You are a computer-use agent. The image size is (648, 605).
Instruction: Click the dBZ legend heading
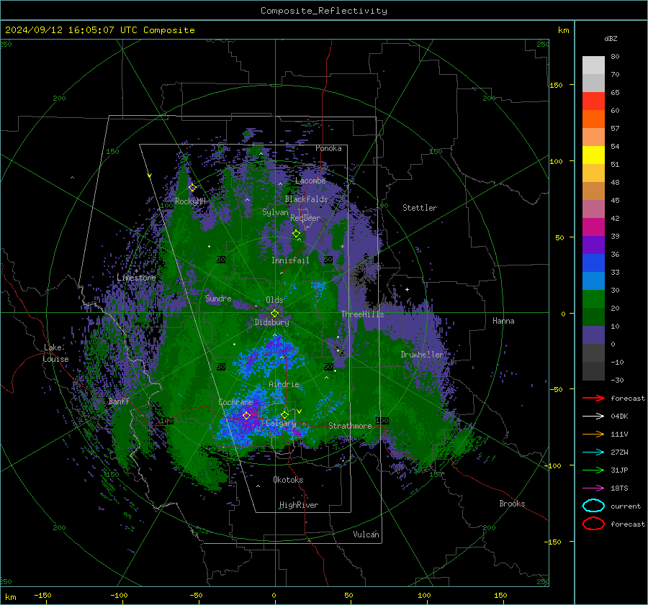(611, 38)
